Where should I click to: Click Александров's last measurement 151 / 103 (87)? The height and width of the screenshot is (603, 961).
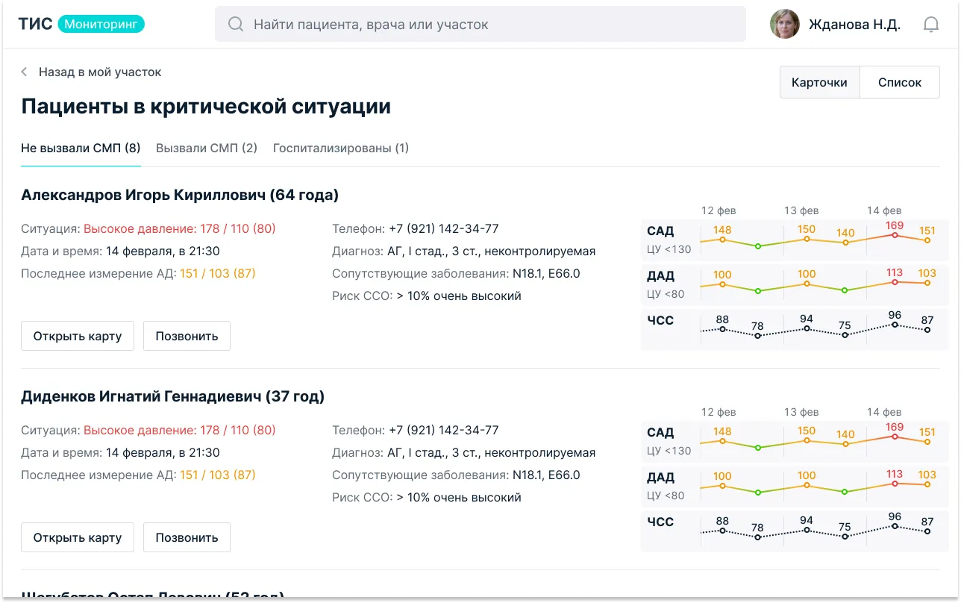click(218, 274)
